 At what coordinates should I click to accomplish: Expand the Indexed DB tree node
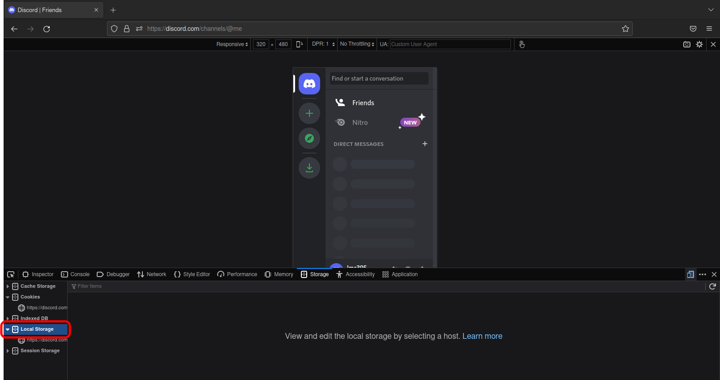coord(8,319)
